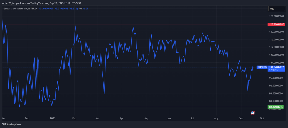Click the 96.00000000 price axis label
288x128 pixels.
276,78
